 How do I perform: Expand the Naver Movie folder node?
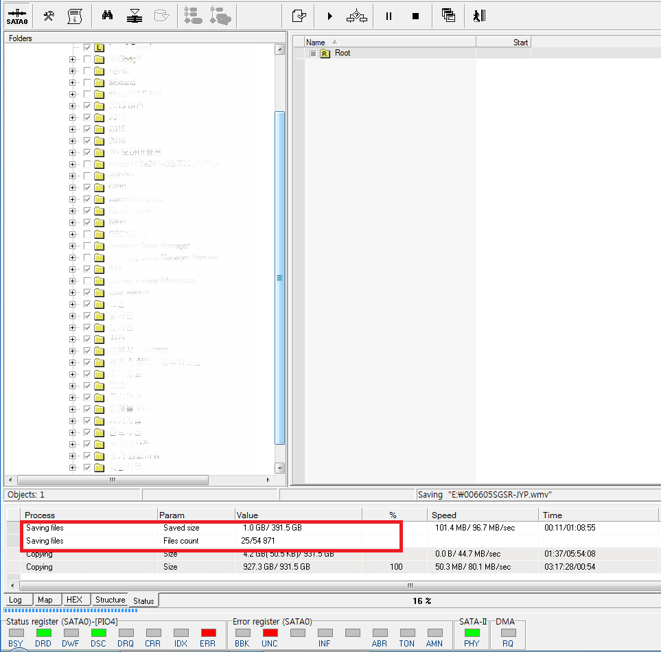coord(73,211)
